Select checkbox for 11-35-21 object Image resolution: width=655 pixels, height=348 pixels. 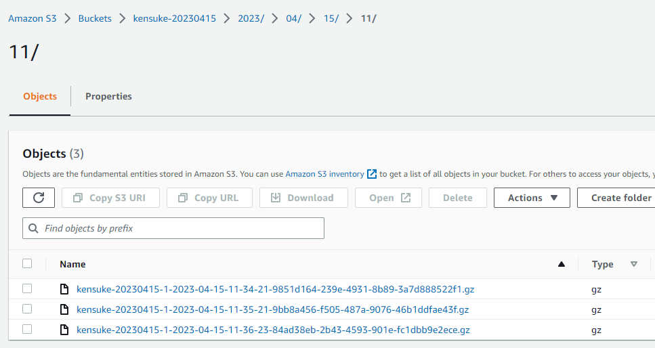point(27,309)
